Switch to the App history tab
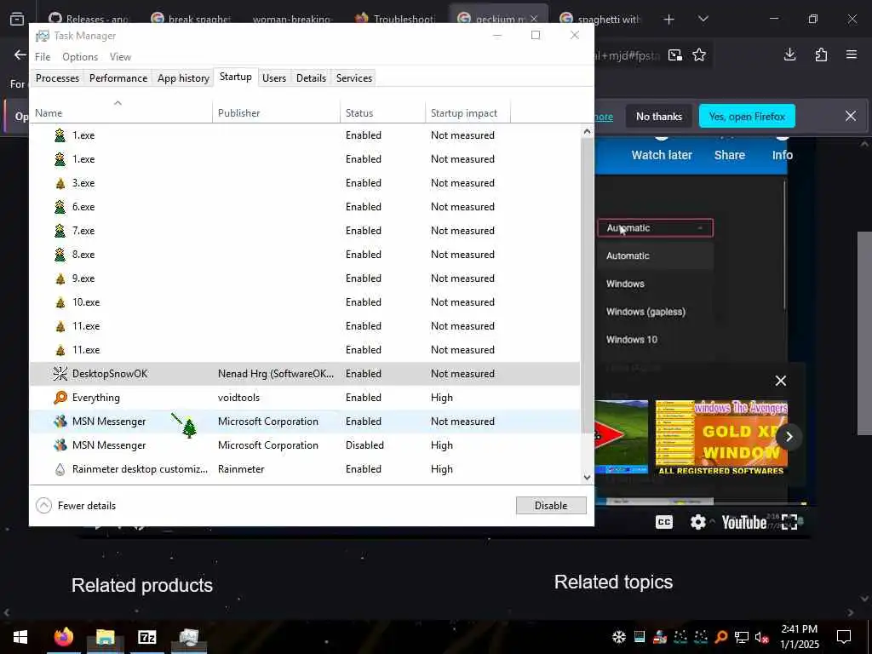Viewport: 872px width, 654px height. coord(183,77)
